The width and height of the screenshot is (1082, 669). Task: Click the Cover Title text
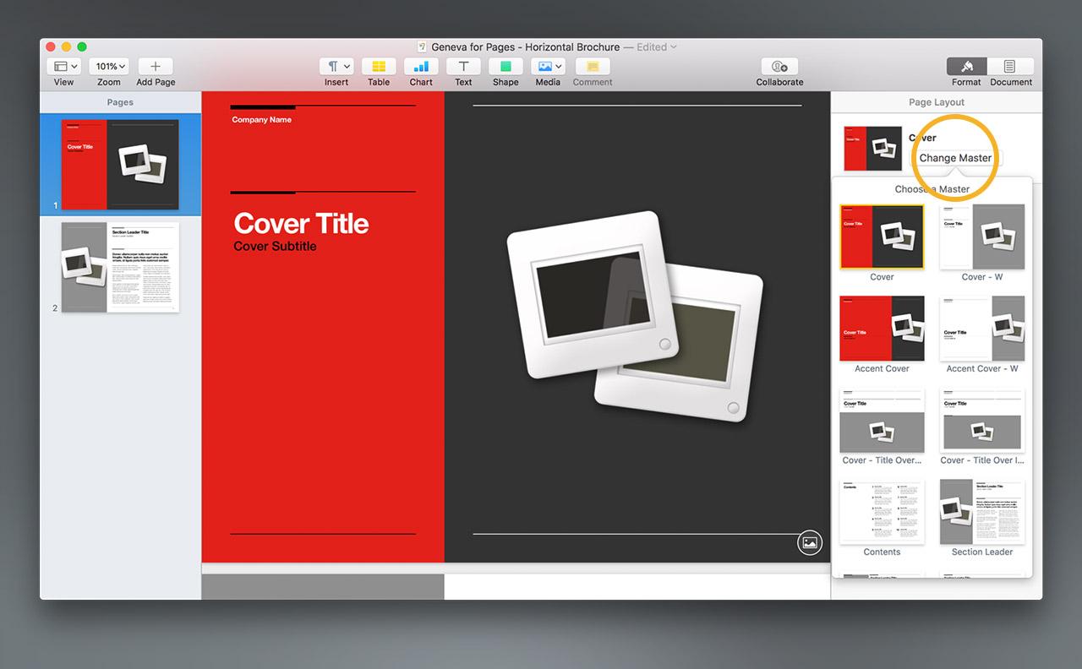pos(301,224)
